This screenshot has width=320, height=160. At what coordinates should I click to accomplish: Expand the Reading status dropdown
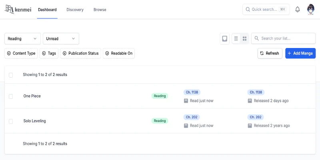22,39
